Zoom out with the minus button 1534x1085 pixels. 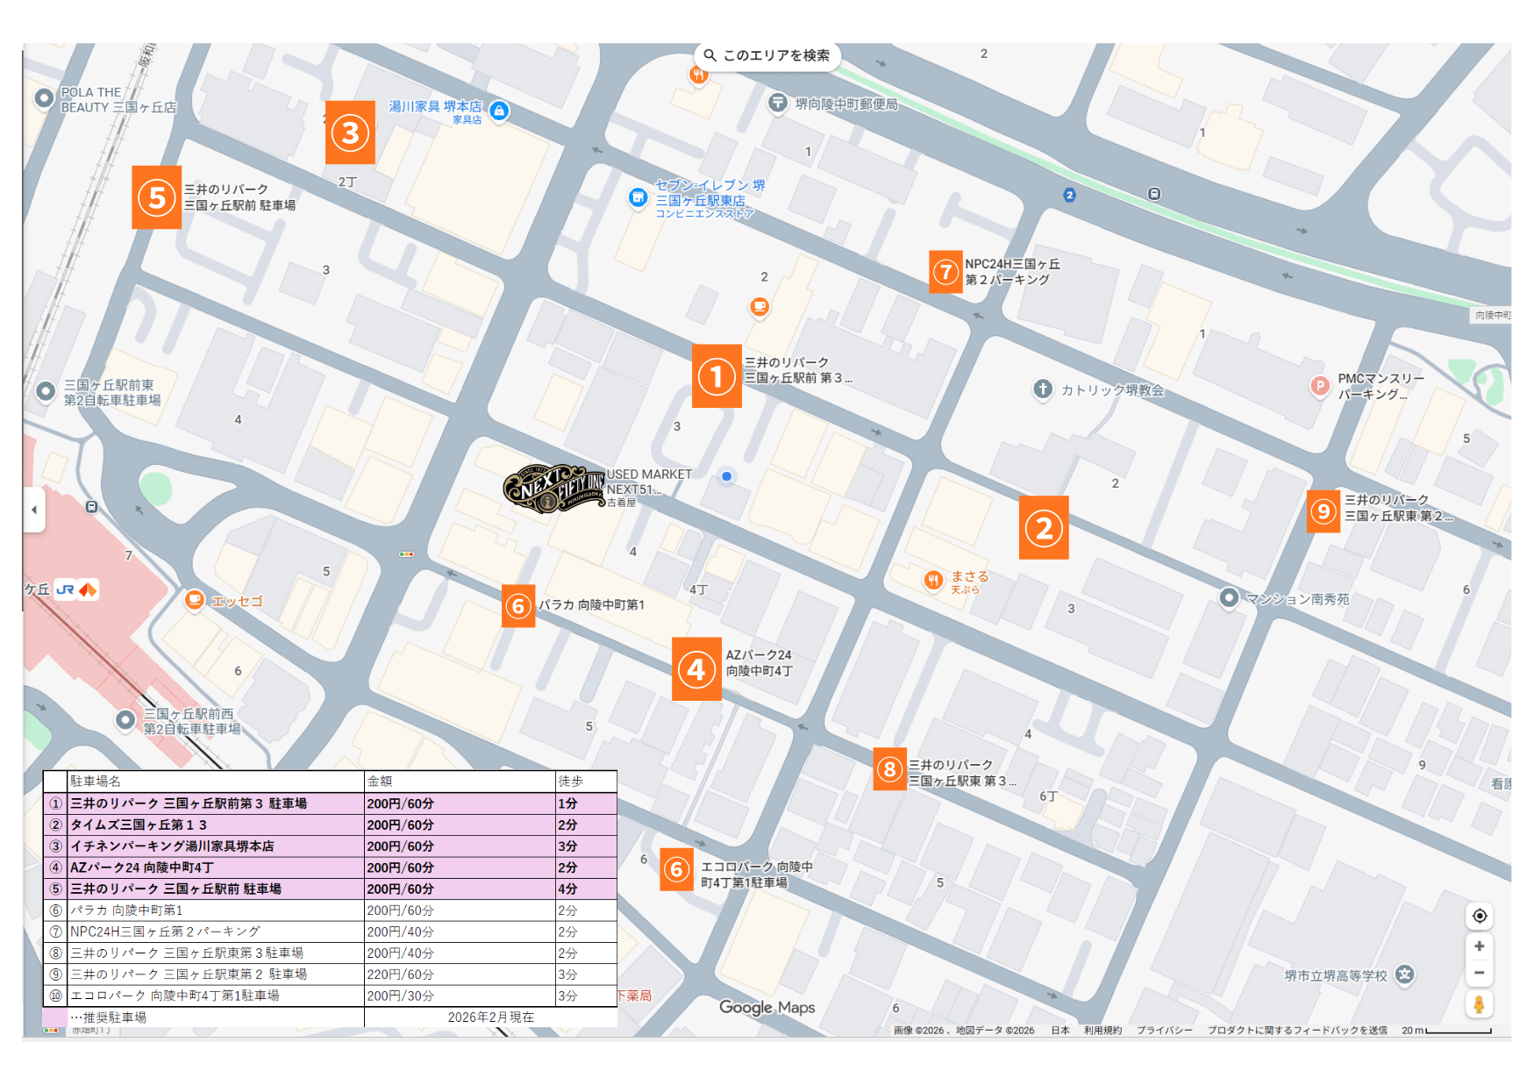coord(1479,973)
